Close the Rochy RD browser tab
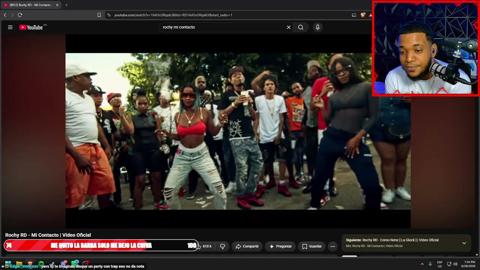480x270 pixels. 57,5
